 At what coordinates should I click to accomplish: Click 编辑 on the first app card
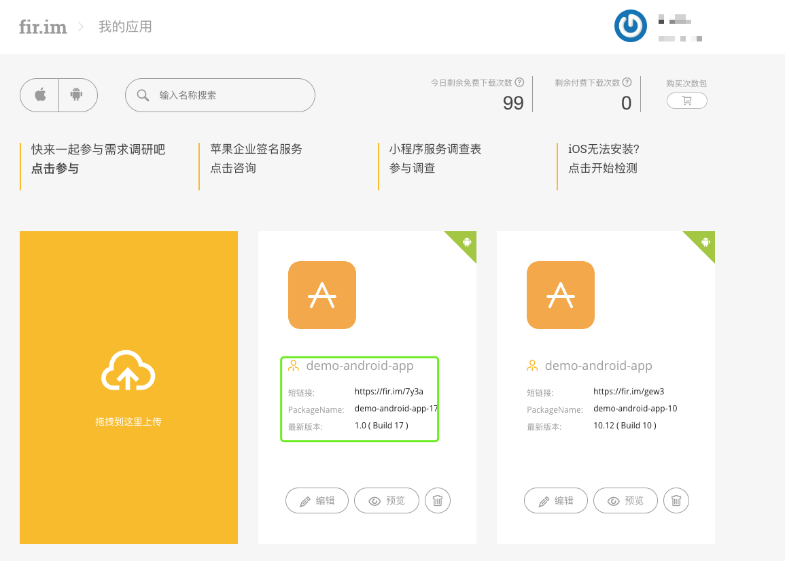pos(317,500)
